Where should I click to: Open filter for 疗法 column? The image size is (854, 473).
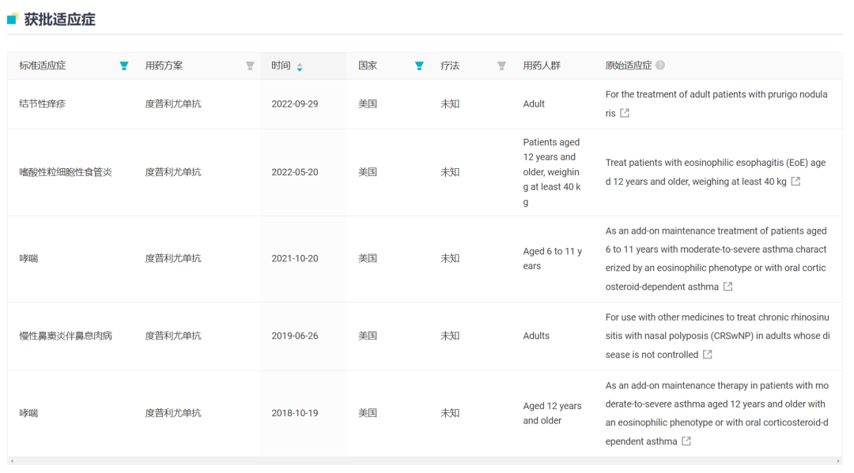(501, 66)
